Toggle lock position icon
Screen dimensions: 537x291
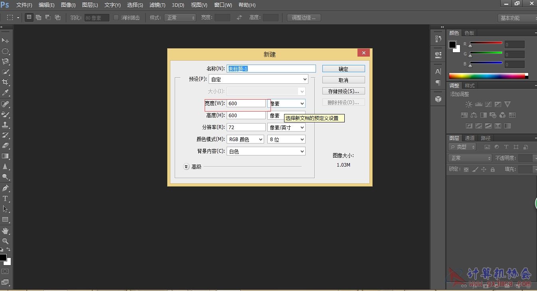[484, 169]
